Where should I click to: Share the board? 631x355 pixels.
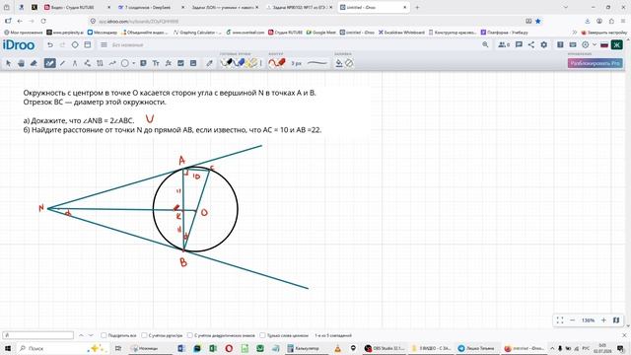[x=531, y=44]
